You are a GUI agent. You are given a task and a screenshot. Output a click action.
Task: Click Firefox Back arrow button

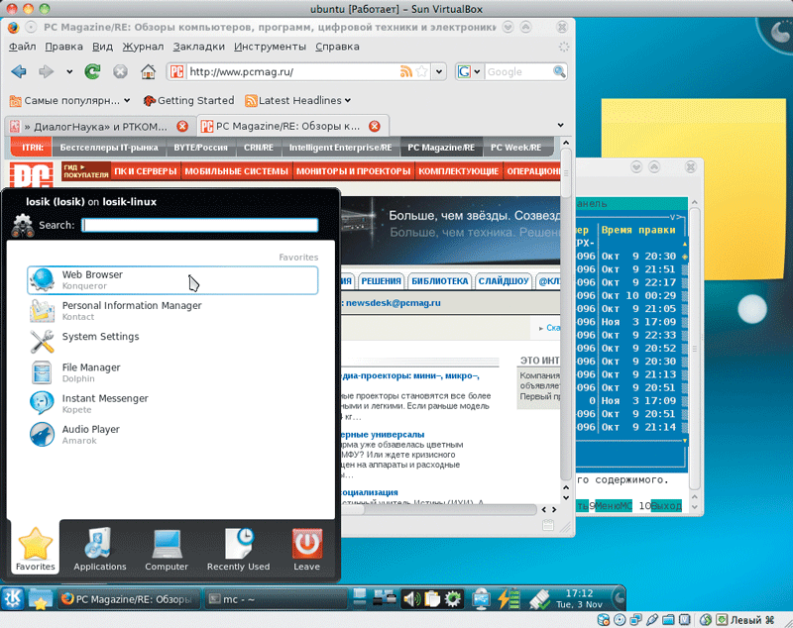tap(19, 71)
